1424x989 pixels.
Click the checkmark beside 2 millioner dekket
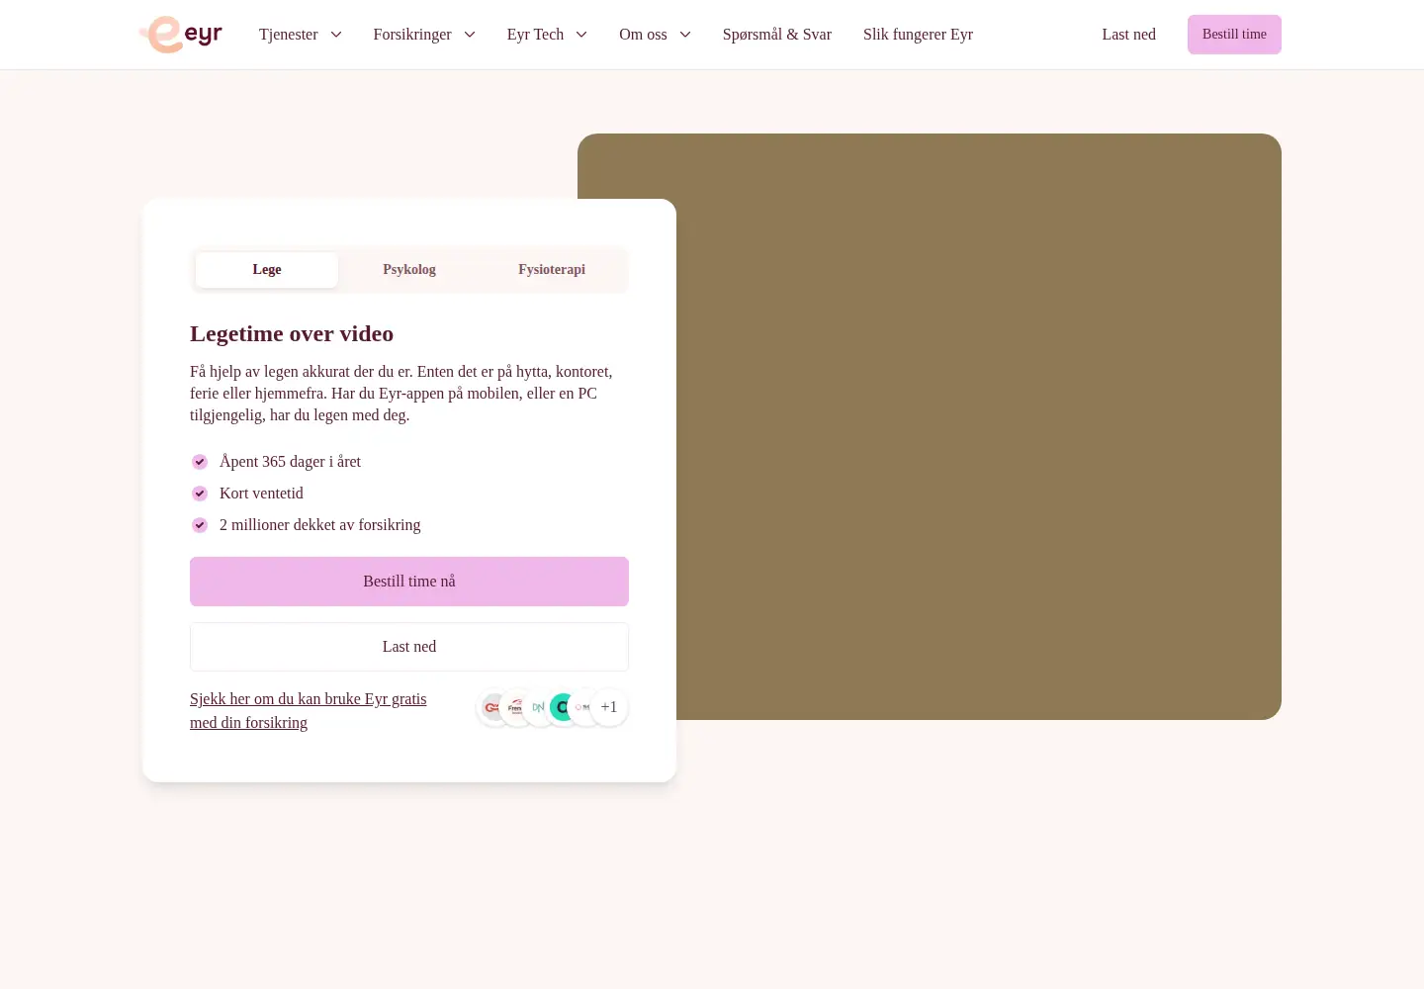200,525
